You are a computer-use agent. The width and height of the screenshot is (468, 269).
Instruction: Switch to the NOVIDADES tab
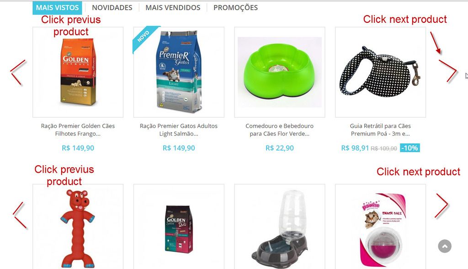click(x=112, y=7)
